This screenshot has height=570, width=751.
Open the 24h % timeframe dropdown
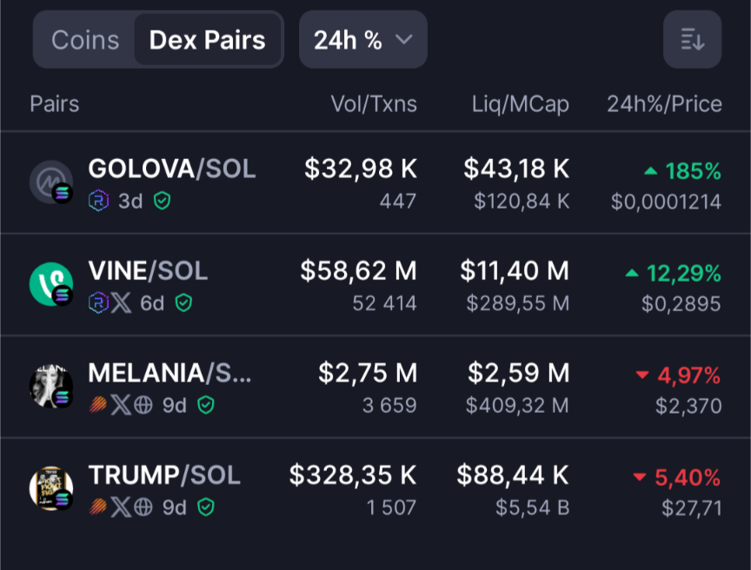[362, 40]
